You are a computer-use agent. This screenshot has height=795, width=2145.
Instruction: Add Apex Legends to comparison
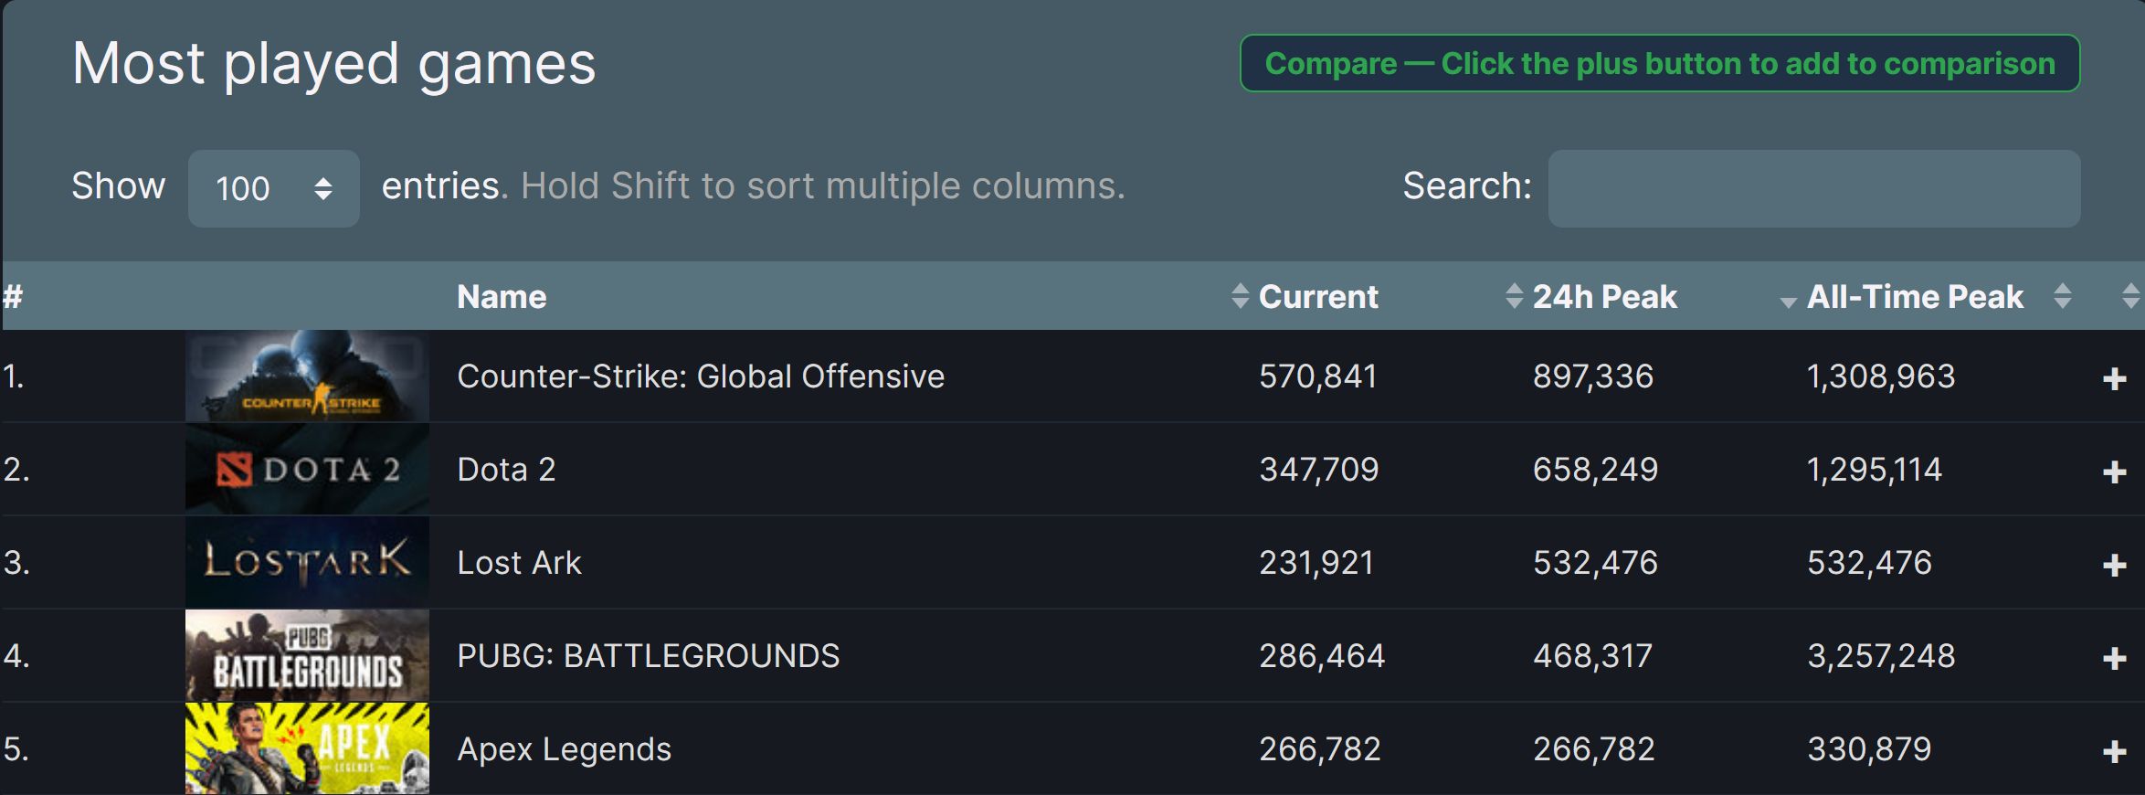(x=2114, y=751)
